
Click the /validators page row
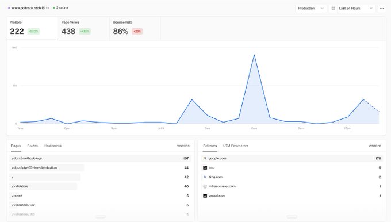pyautogui.click(x=100, y=186)
